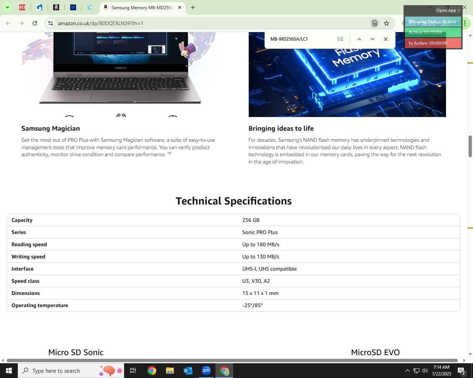
Task: Switch to the red 'ex' pinned tab
Action: click(x=22, y=7)
